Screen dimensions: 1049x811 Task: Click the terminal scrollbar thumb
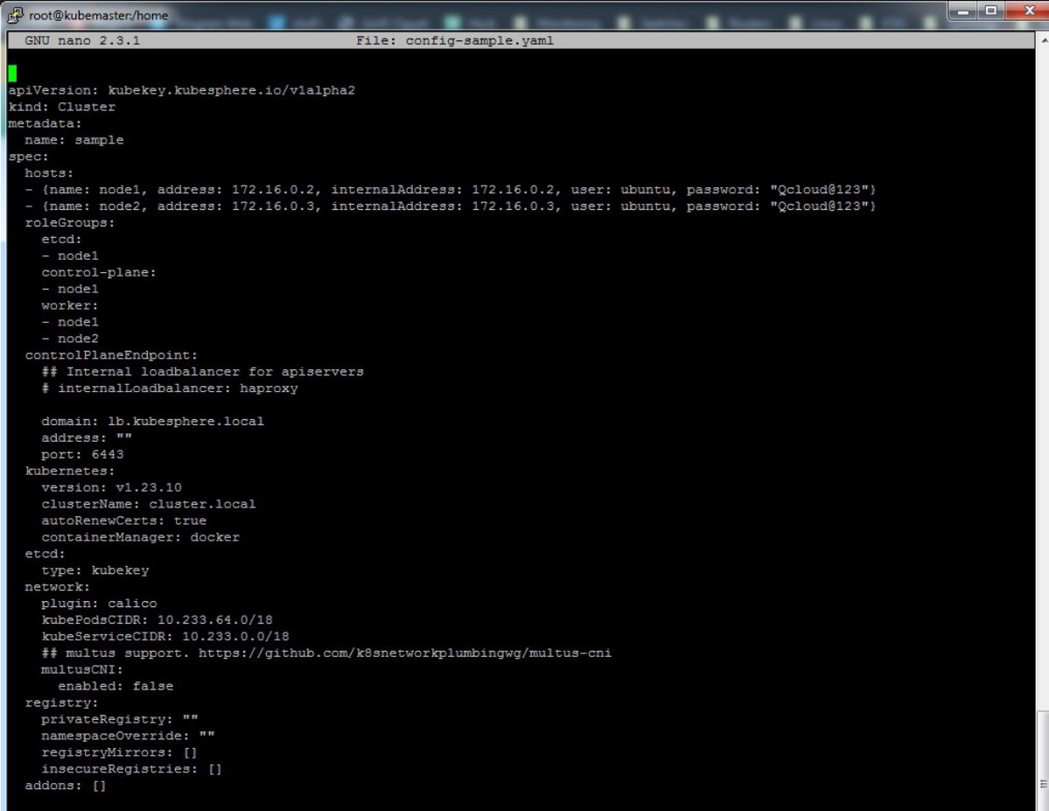coord(1043,760)
